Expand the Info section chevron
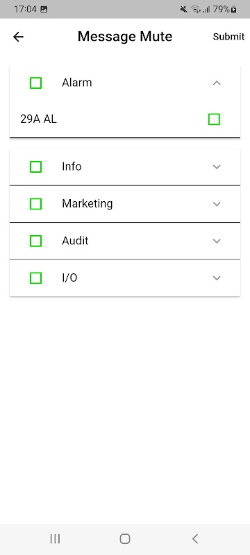The width and height of the screenshot is (250, 555). 217,166
